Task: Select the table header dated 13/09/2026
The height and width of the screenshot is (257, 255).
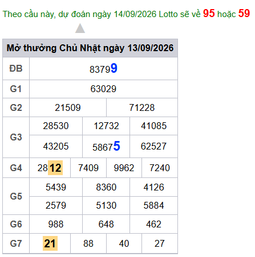Action: [x=90, y=48]
